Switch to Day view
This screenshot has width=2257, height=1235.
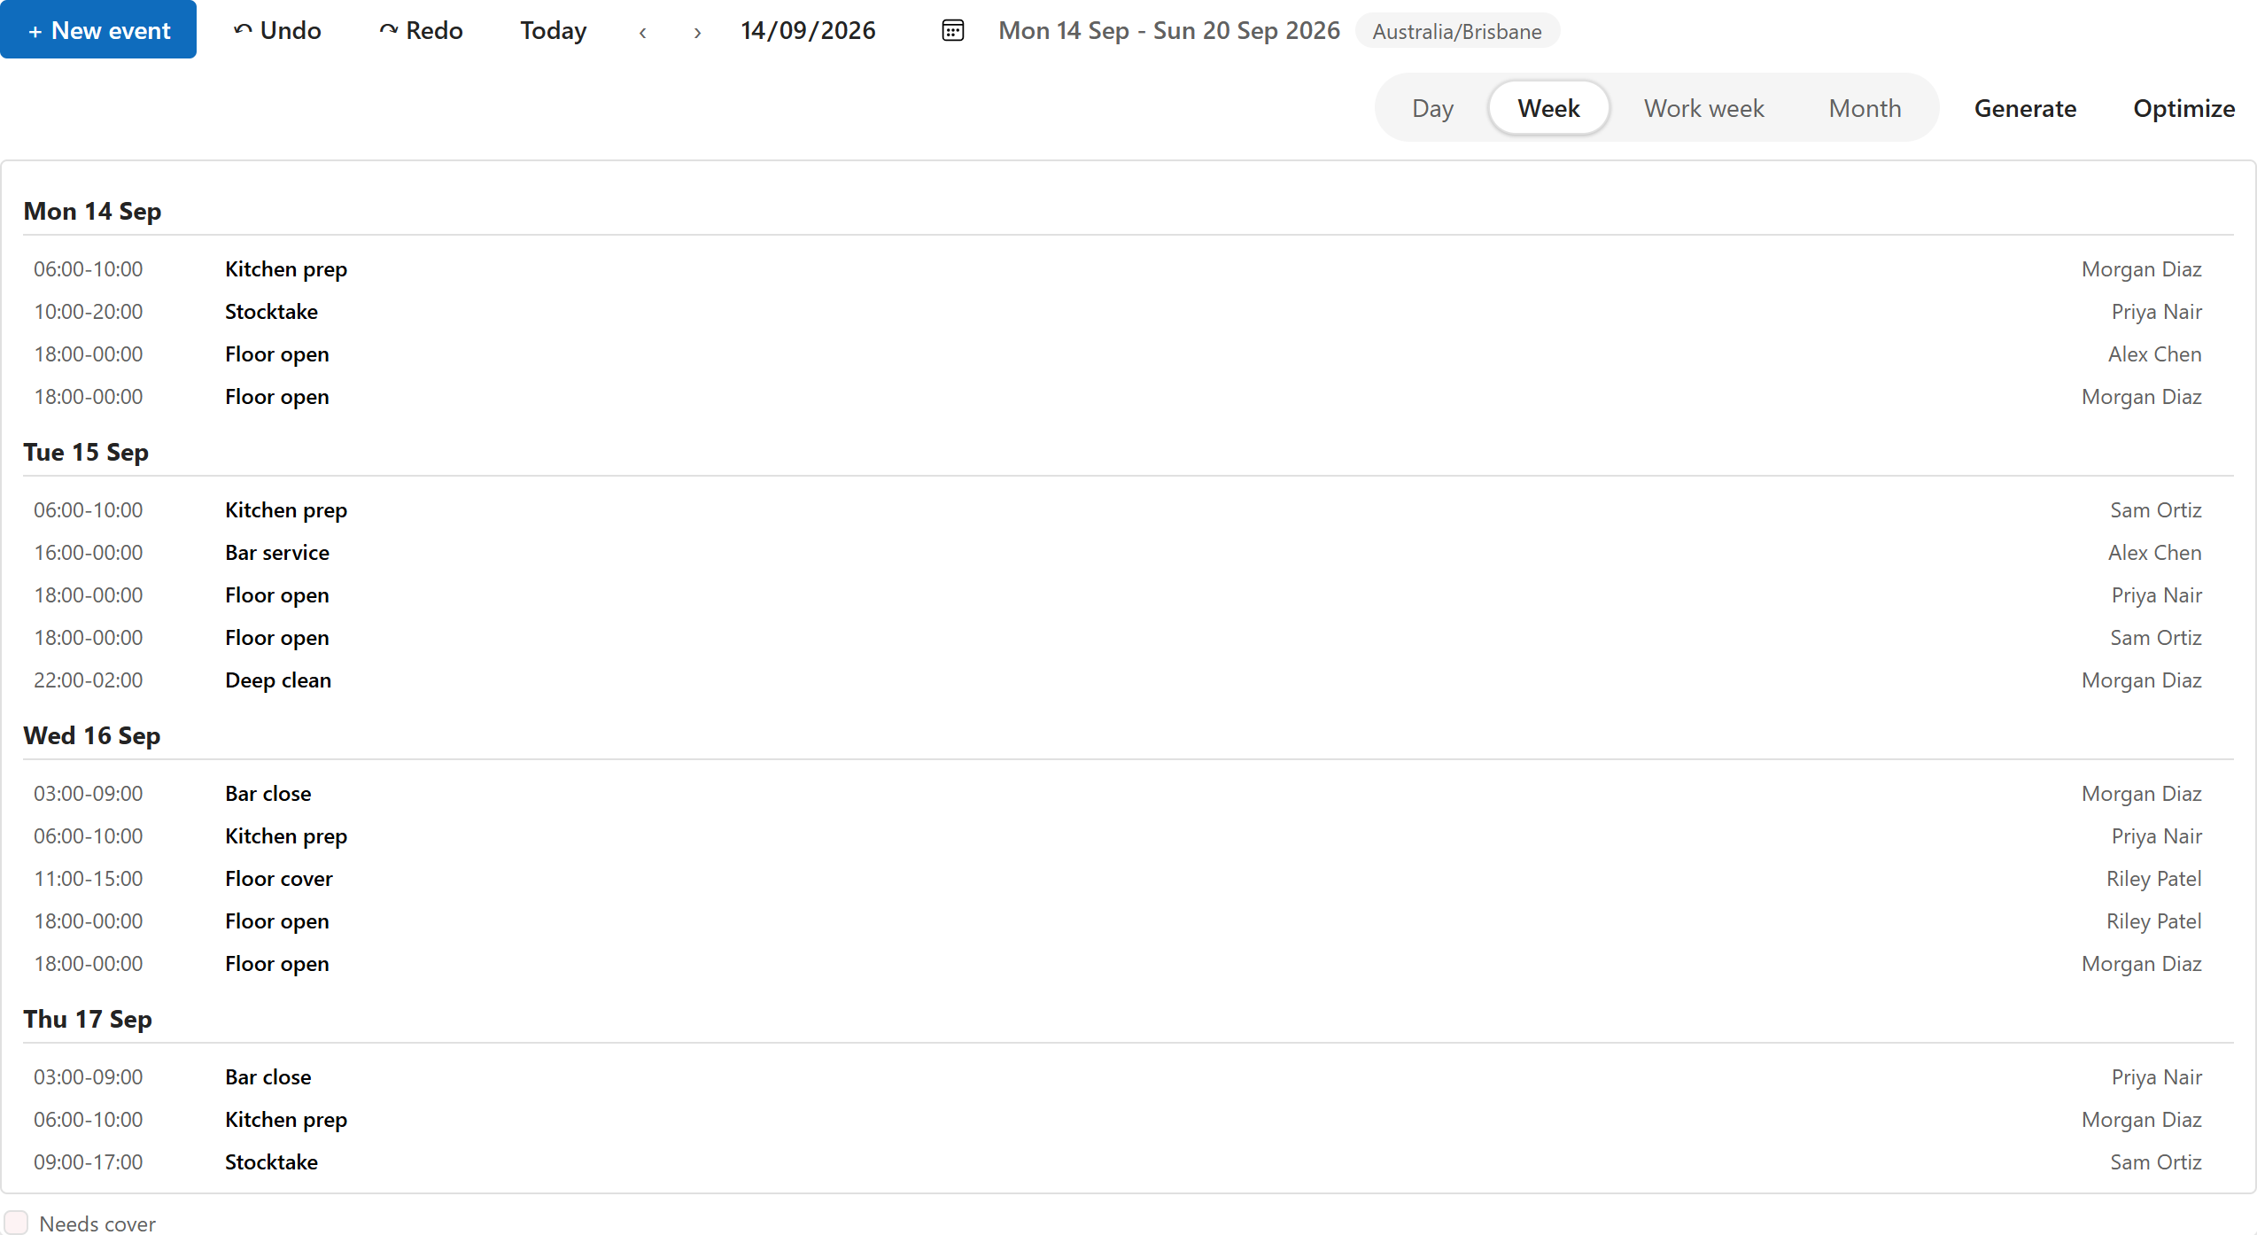pyautogui.click(x=1432, y=108)
